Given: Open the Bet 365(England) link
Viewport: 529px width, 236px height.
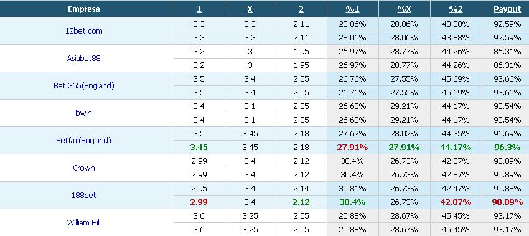Looking at the screenshot, I should [83, 85].
